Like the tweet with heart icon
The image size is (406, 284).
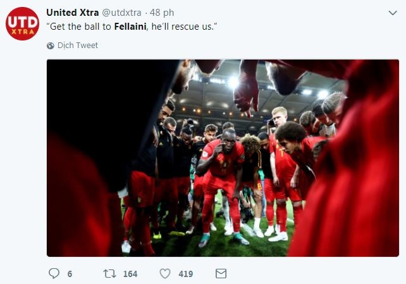165,274
